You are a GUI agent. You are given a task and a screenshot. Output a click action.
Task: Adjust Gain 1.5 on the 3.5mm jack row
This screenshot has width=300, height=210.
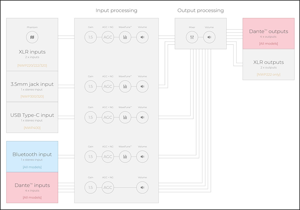(91, 86)
